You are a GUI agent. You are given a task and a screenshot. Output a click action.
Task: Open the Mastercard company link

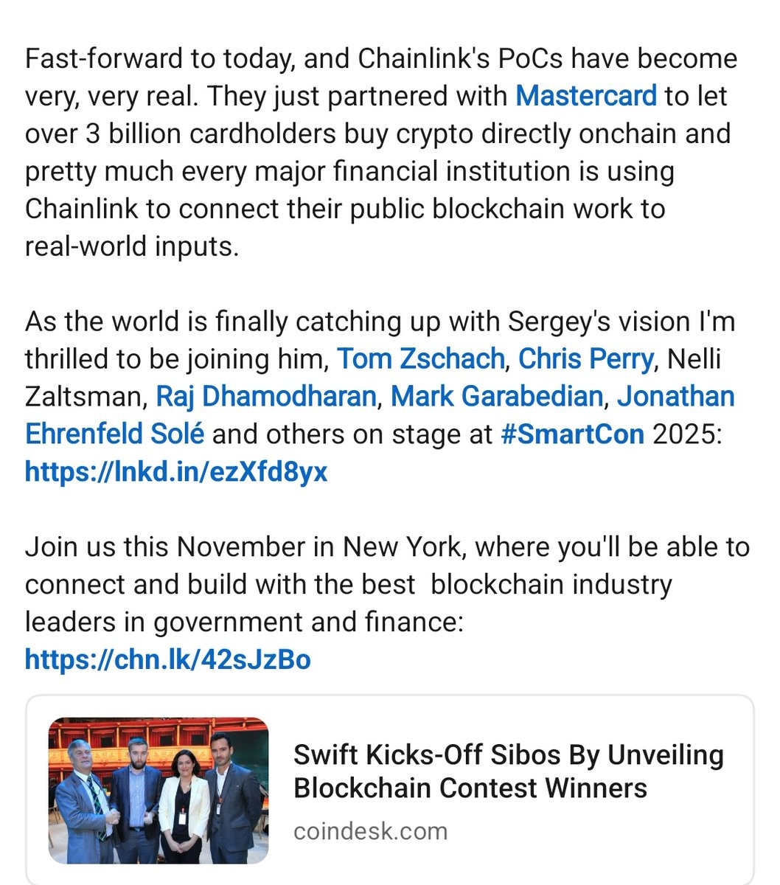click(585, 96)
